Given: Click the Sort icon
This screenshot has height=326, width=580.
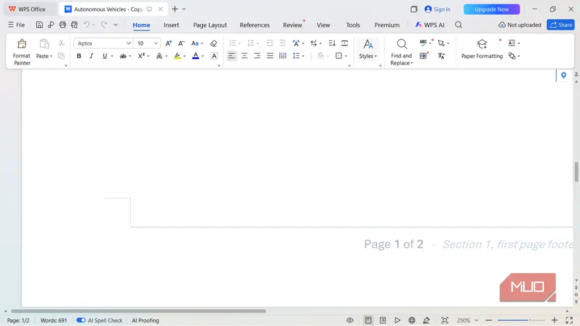Looking at the screenshot, I should (x=332, y=43).
